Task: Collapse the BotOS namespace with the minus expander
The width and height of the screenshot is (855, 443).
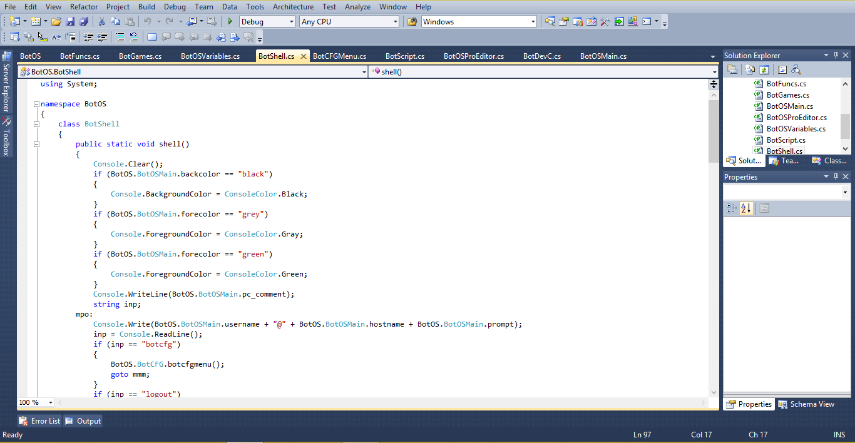Action: (36, 103)
